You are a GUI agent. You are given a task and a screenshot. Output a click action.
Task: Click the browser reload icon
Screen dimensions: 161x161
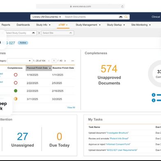[122, 6]
